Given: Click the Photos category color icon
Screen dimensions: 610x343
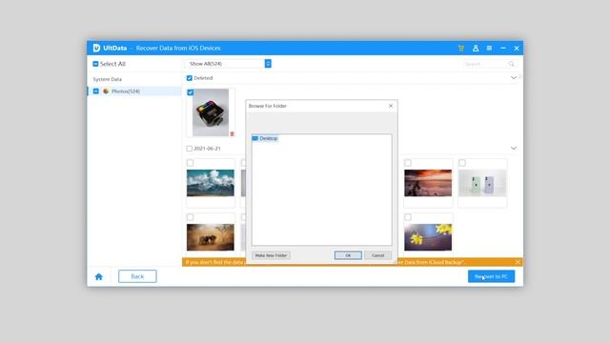Looking at the screenshot, I should [106, 91].
